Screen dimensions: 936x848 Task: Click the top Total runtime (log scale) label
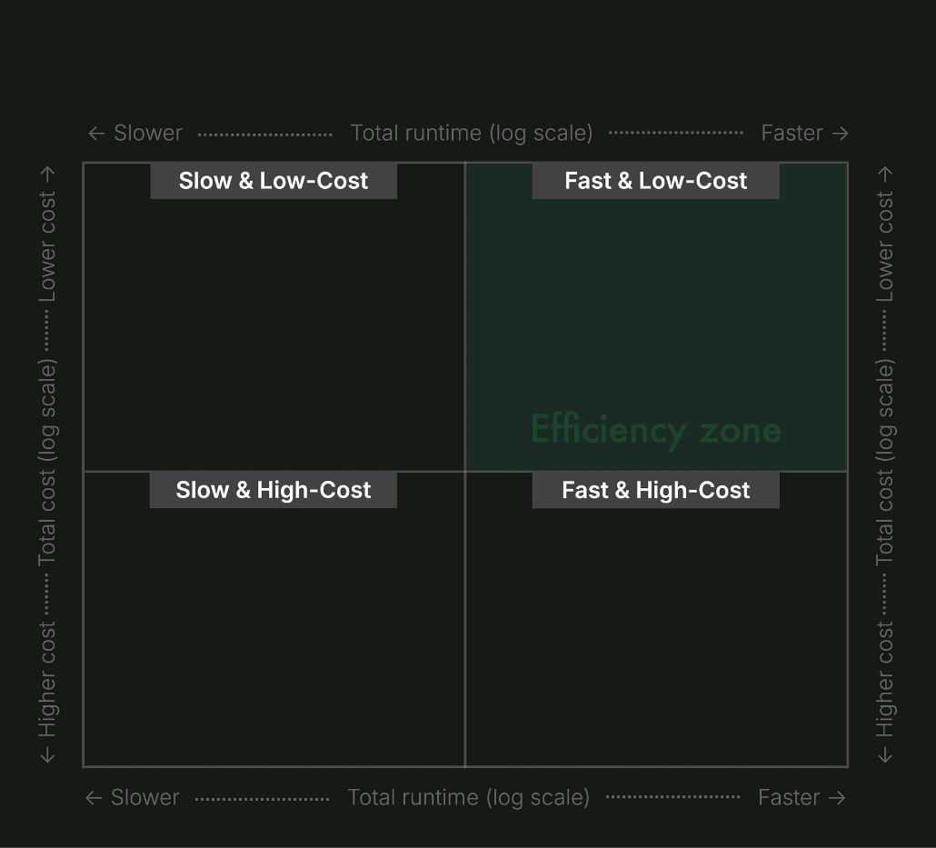pyautogui.click(x=472, y=133)
